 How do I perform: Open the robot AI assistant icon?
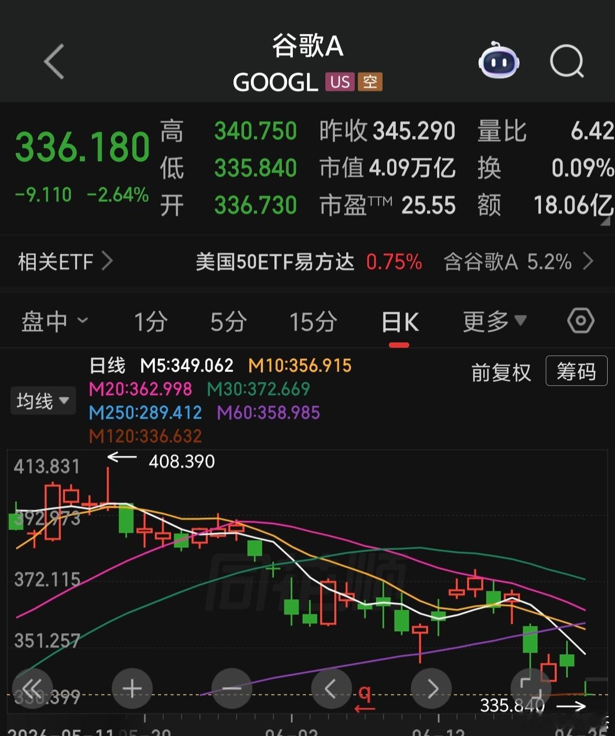(x=499, y=61)
